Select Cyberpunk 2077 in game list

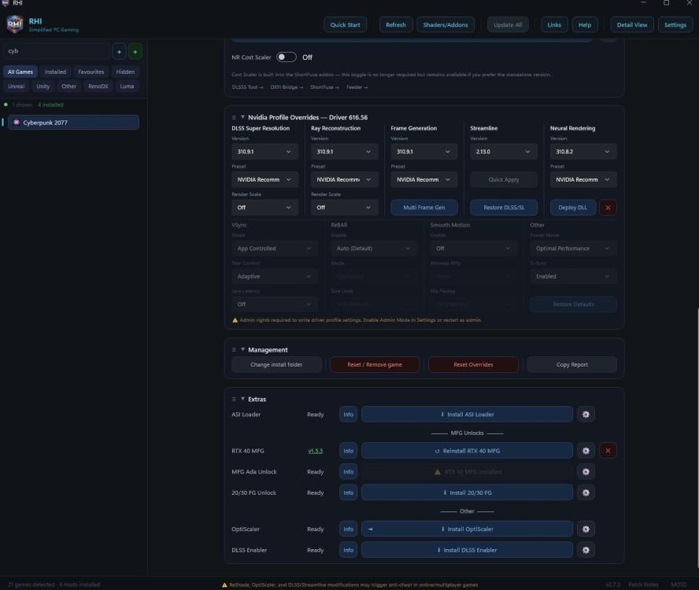click(x=73, y=123)
